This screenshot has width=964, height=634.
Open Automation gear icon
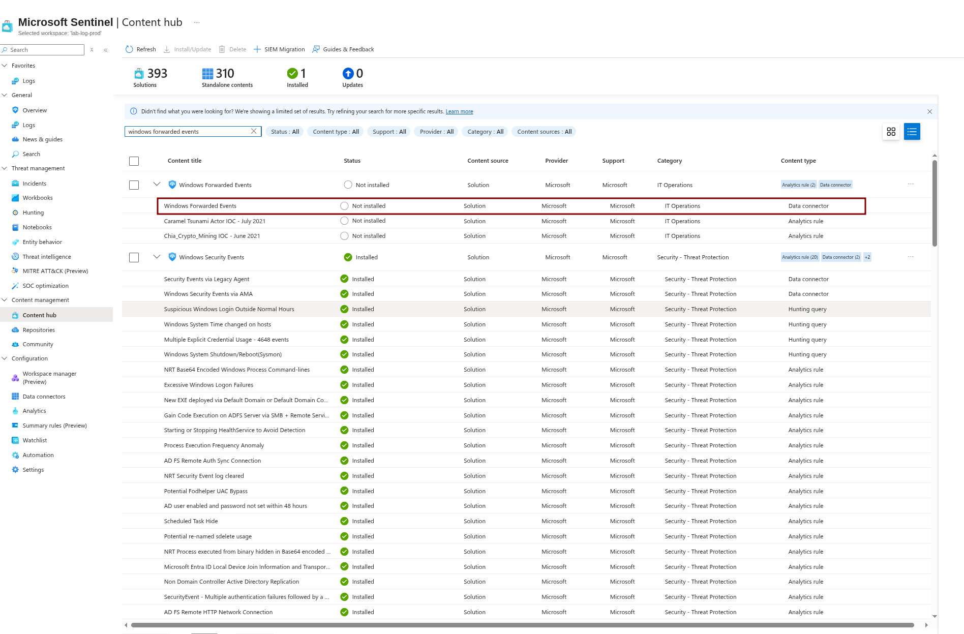15,455
